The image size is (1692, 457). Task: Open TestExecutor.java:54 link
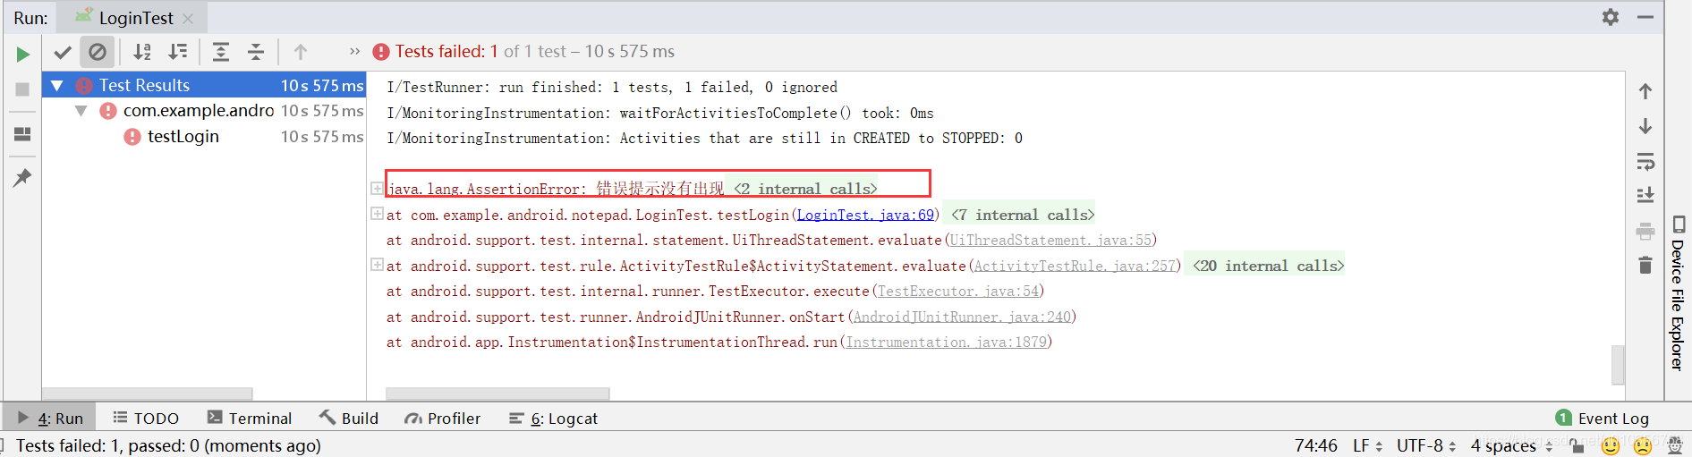tap(957, 291)
